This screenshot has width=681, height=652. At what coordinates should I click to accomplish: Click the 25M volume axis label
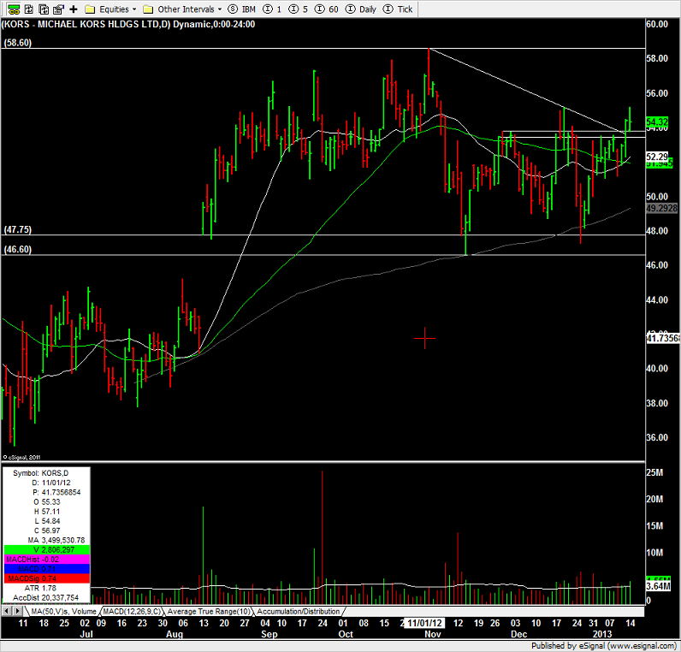coord(655,472)
